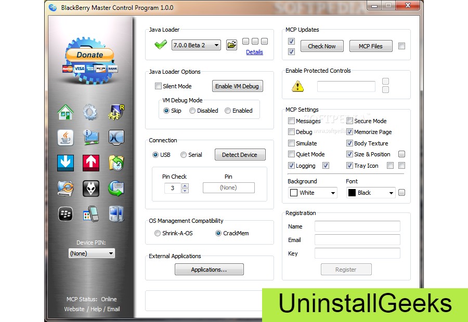468x322 pixels.
Task: Click the red upload arrow icon
Action: pyautogui.click(x=90, y=163)
